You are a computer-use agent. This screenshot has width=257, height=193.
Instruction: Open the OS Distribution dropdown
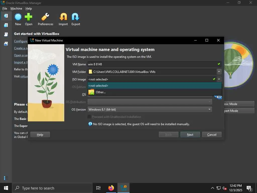[150, 102]
